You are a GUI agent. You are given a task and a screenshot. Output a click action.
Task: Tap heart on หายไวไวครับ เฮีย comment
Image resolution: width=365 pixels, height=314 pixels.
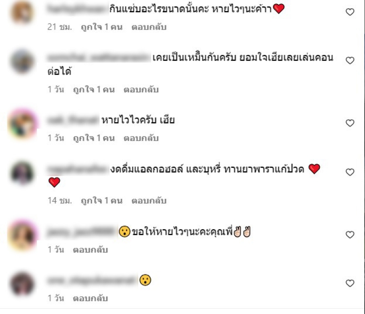[350, 123]
